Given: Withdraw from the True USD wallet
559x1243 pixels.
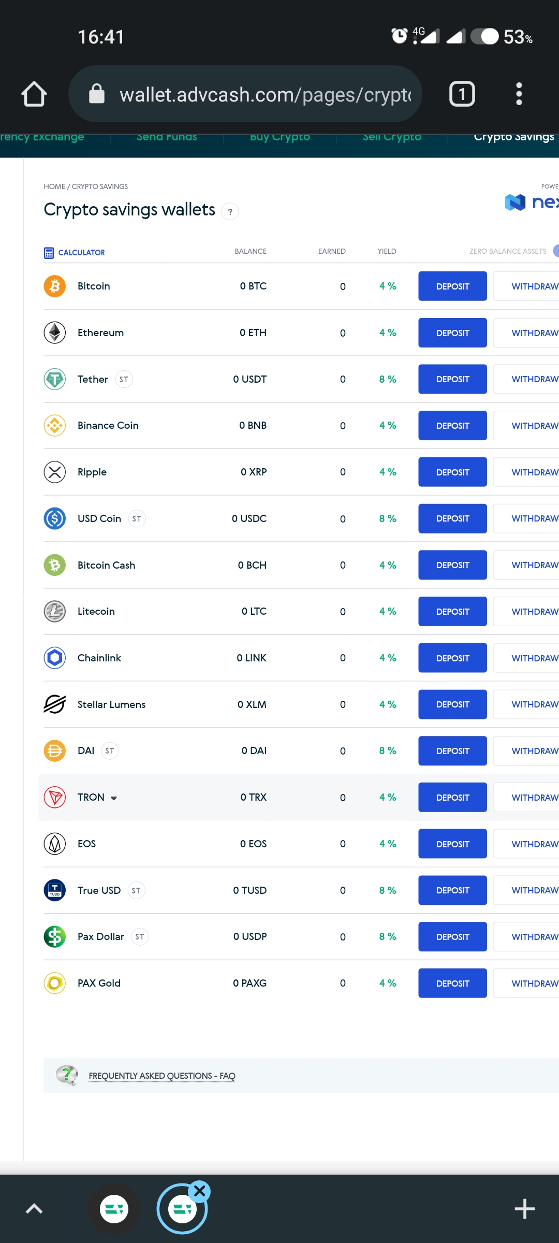Looking at the screenshot, I should (x=526, y=890).
